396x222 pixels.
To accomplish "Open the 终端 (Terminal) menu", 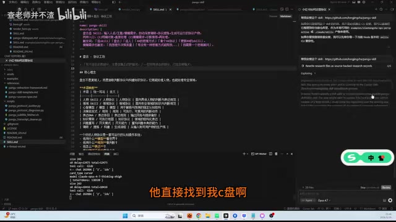I will point(84,2).
